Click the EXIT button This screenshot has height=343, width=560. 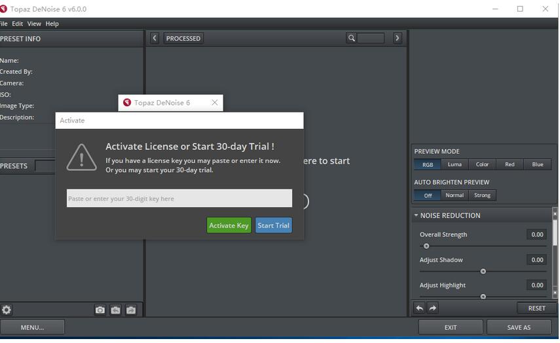pyautogui.click(x=451, y=327)
